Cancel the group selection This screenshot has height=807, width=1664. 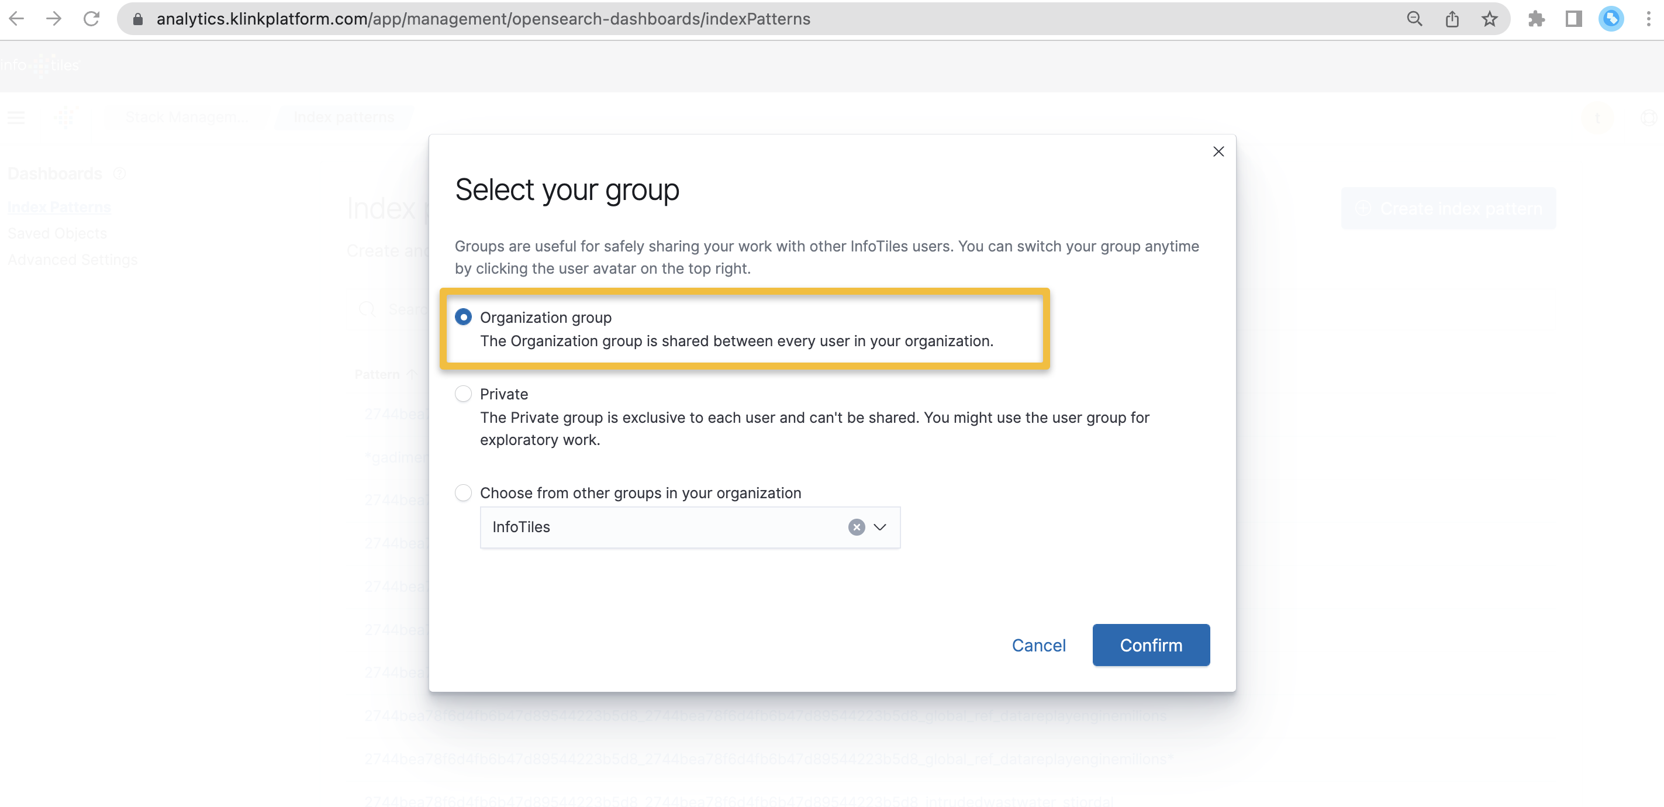pos(1039,645)
